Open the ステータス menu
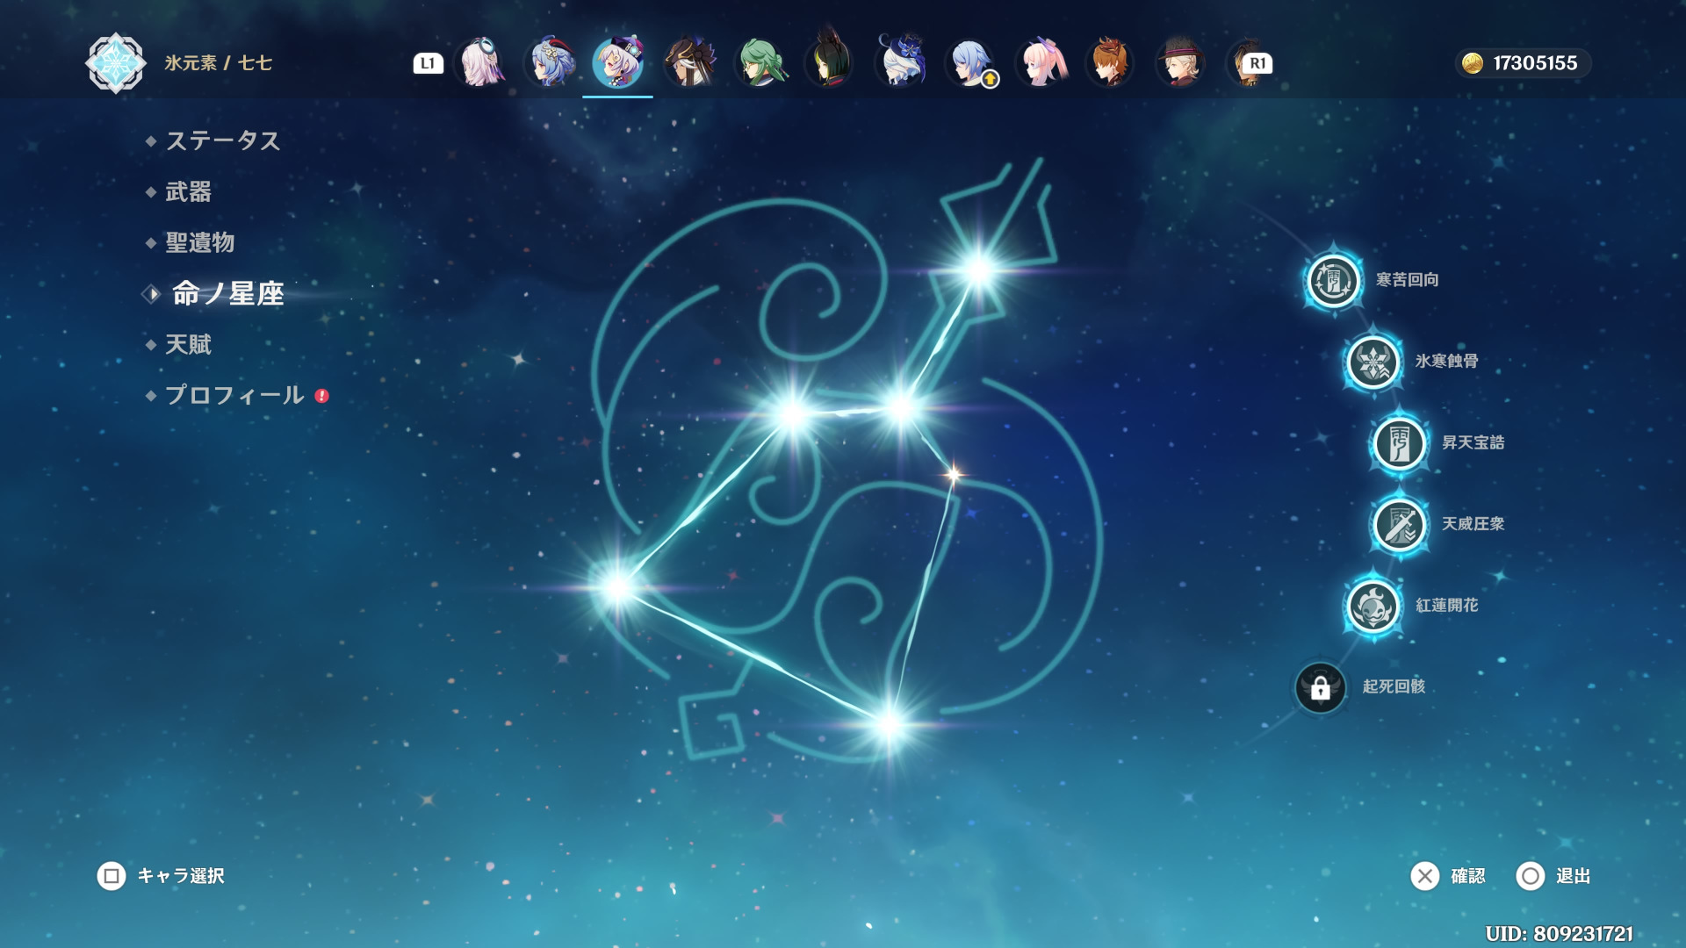Screen dimensions: 1686x948 [223, 140]
